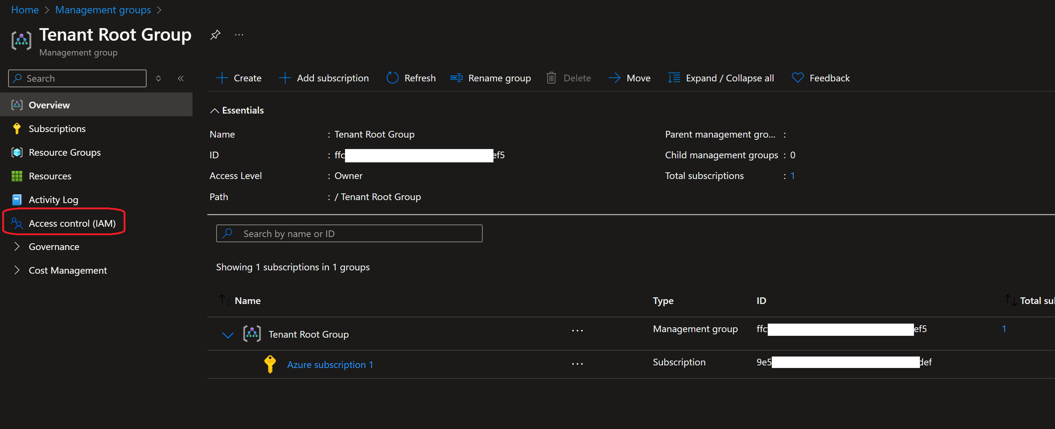Click the Rename group icon
The image size is (1055, 429).
tap(456, 78)
